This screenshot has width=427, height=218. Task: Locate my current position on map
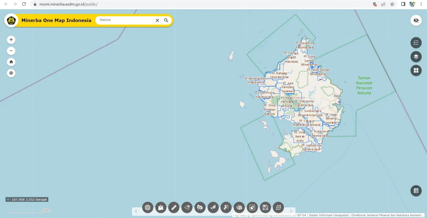(11, 73)
